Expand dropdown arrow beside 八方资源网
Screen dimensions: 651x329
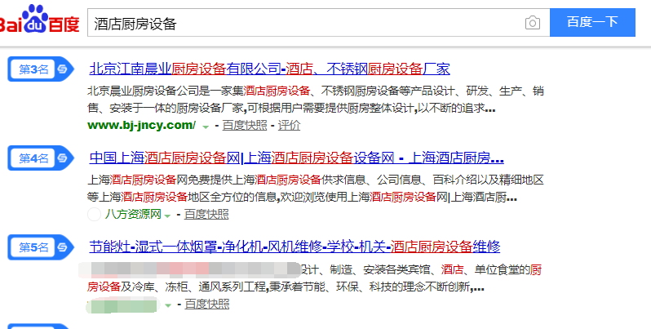[x=167, y=216]
